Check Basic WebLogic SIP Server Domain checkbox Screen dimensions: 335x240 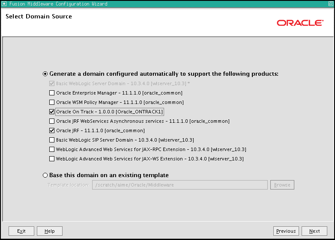[52, 140]
